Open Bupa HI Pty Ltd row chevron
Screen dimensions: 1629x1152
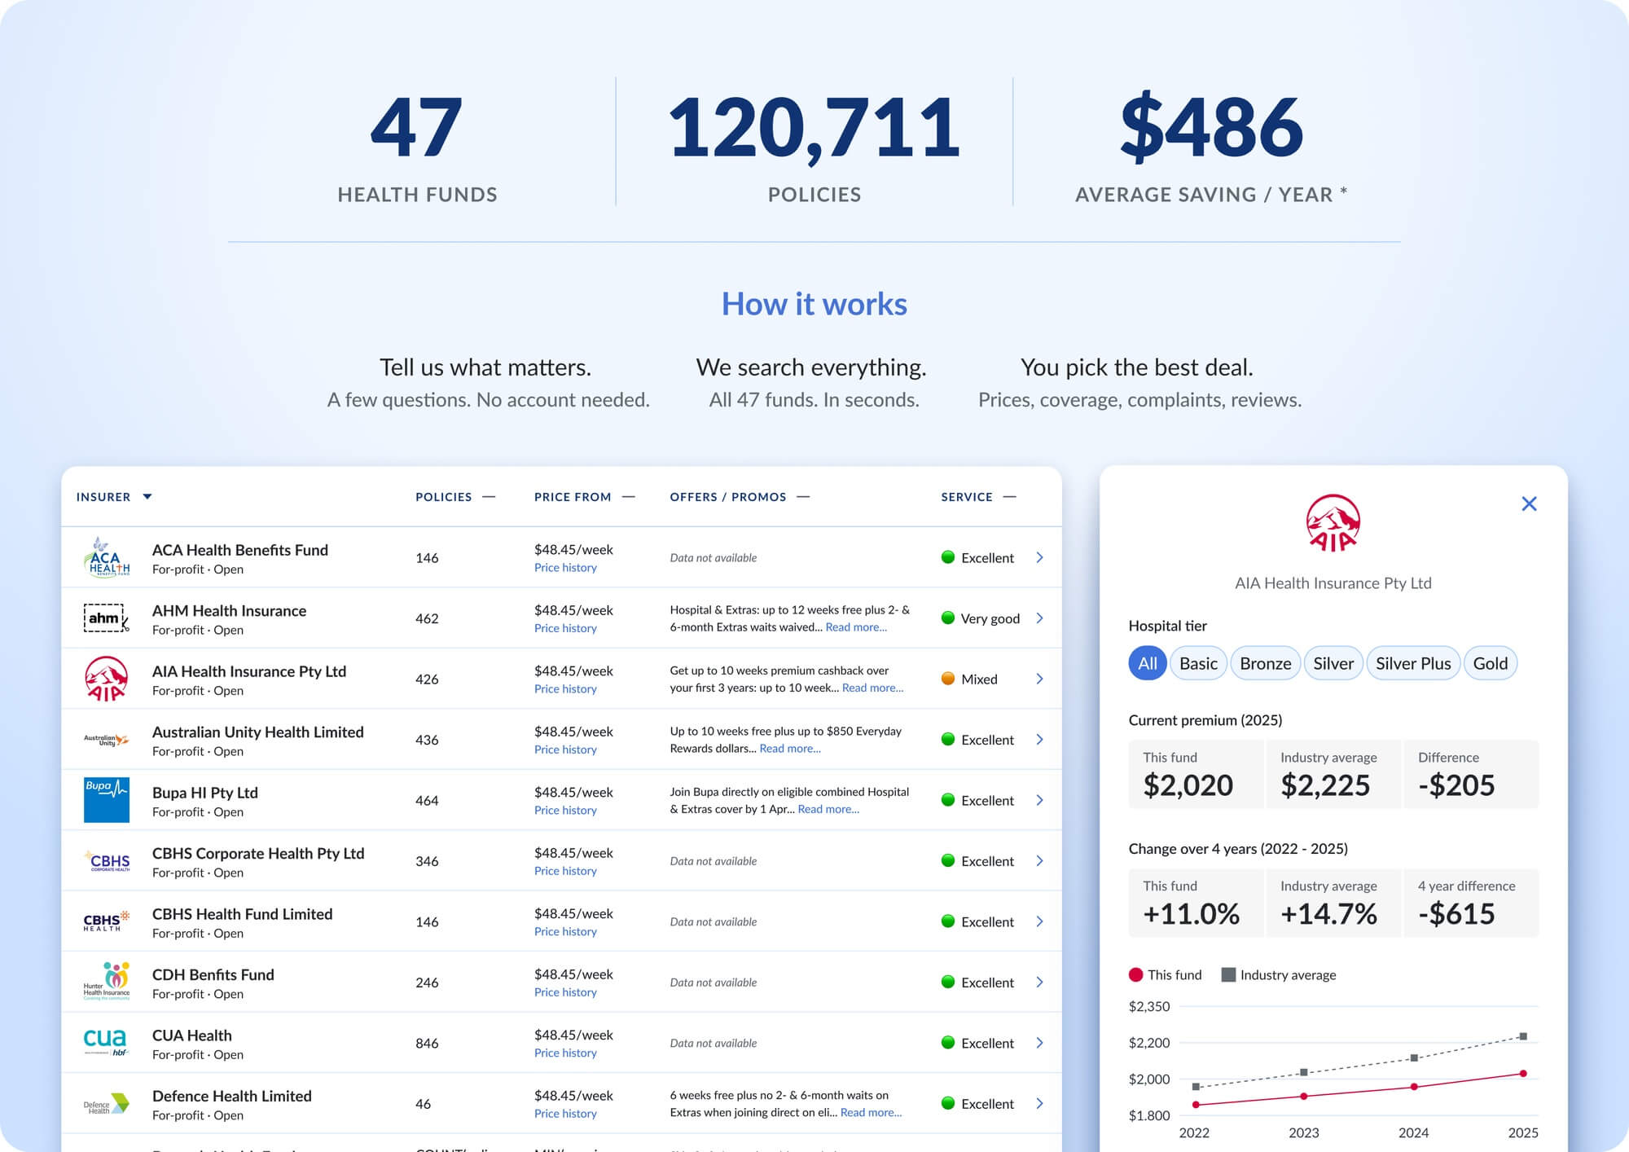click(x=1040, y=800)
